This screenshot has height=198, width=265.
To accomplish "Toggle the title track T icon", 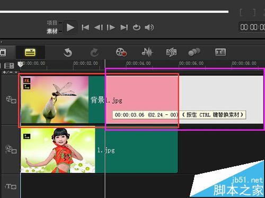I will click(11, 186).
